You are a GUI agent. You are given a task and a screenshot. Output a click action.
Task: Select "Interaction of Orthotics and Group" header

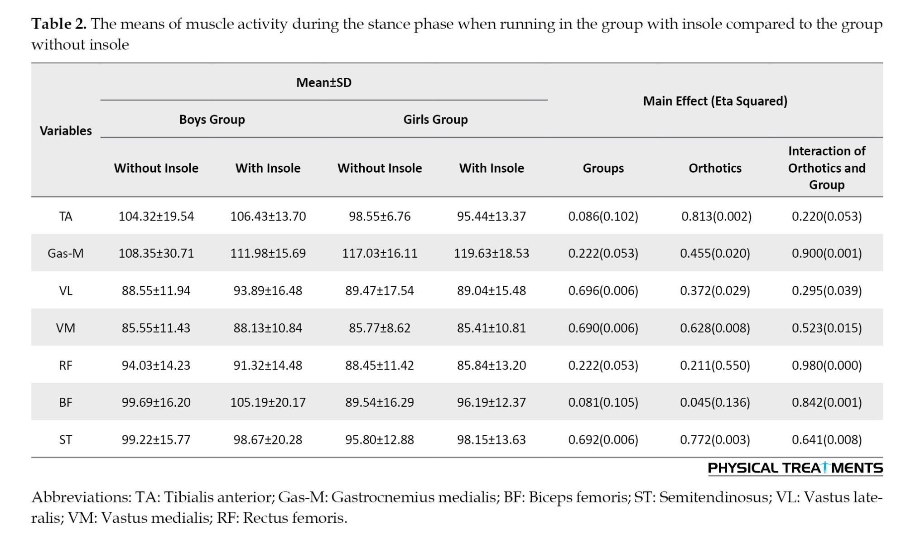point(826,168)
